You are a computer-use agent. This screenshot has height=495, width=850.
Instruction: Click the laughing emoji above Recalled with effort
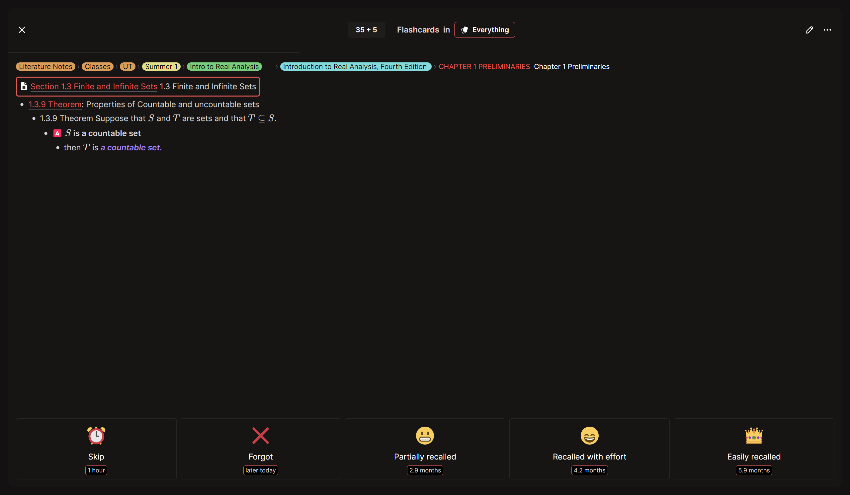coord(589,435)
